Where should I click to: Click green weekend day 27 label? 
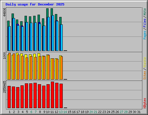point(121,112)
